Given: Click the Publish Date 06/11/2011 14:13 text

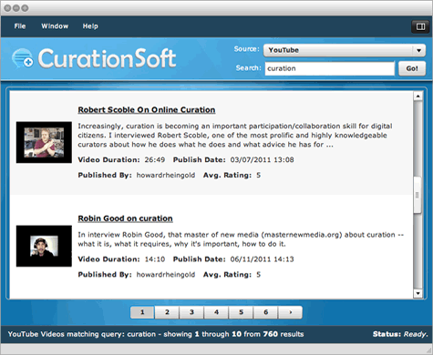Looking at the screenshot, I should 233,259.
